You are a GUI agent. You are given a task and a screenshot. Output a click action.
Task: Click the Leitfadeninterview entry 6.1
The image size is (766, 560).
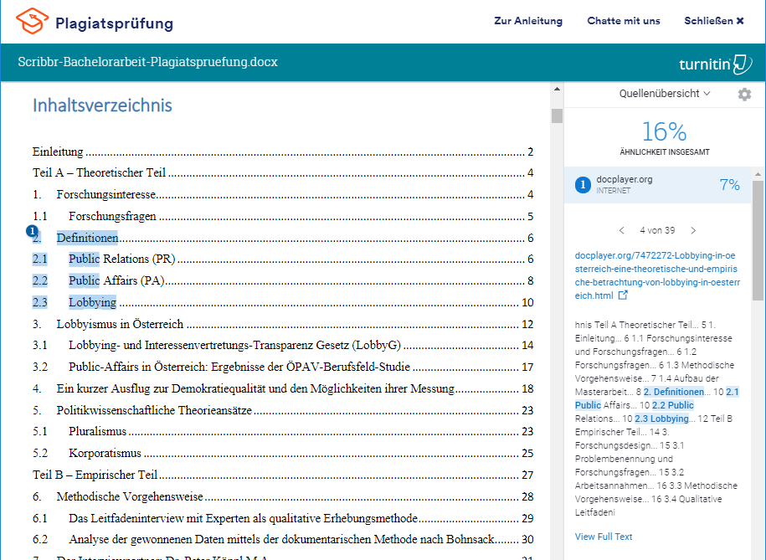click(283, 518)
